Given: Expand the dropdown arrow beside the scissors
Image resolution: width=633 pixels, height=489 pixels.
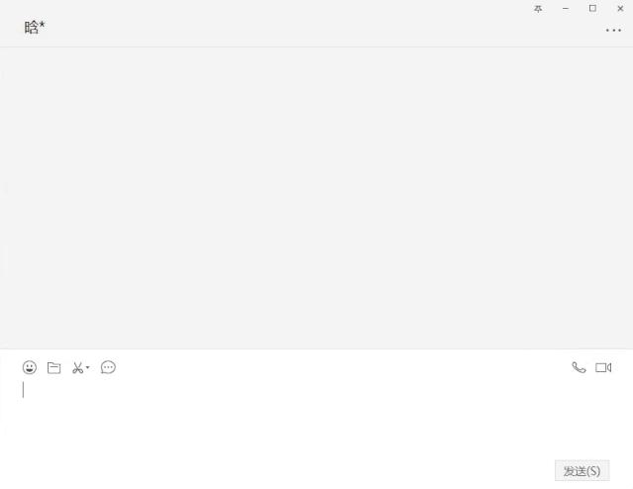Looking at the screenshot, I should coord(87,367).
